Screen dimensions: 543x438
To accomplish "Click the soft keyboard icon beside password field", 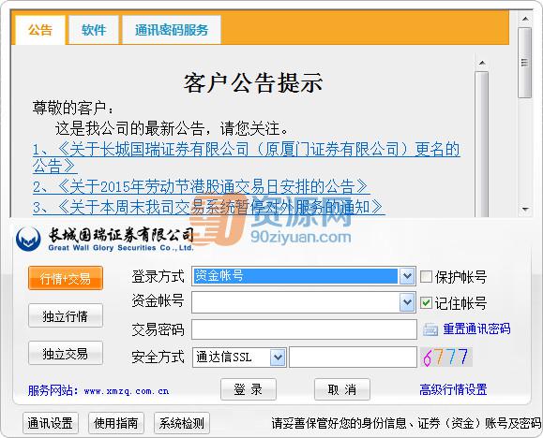I will point(430,329).
